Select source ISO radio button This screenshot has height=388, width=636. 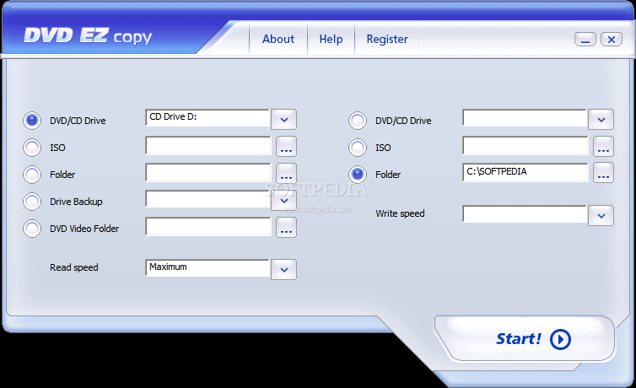pyautogui.click(x=32, y=148)
